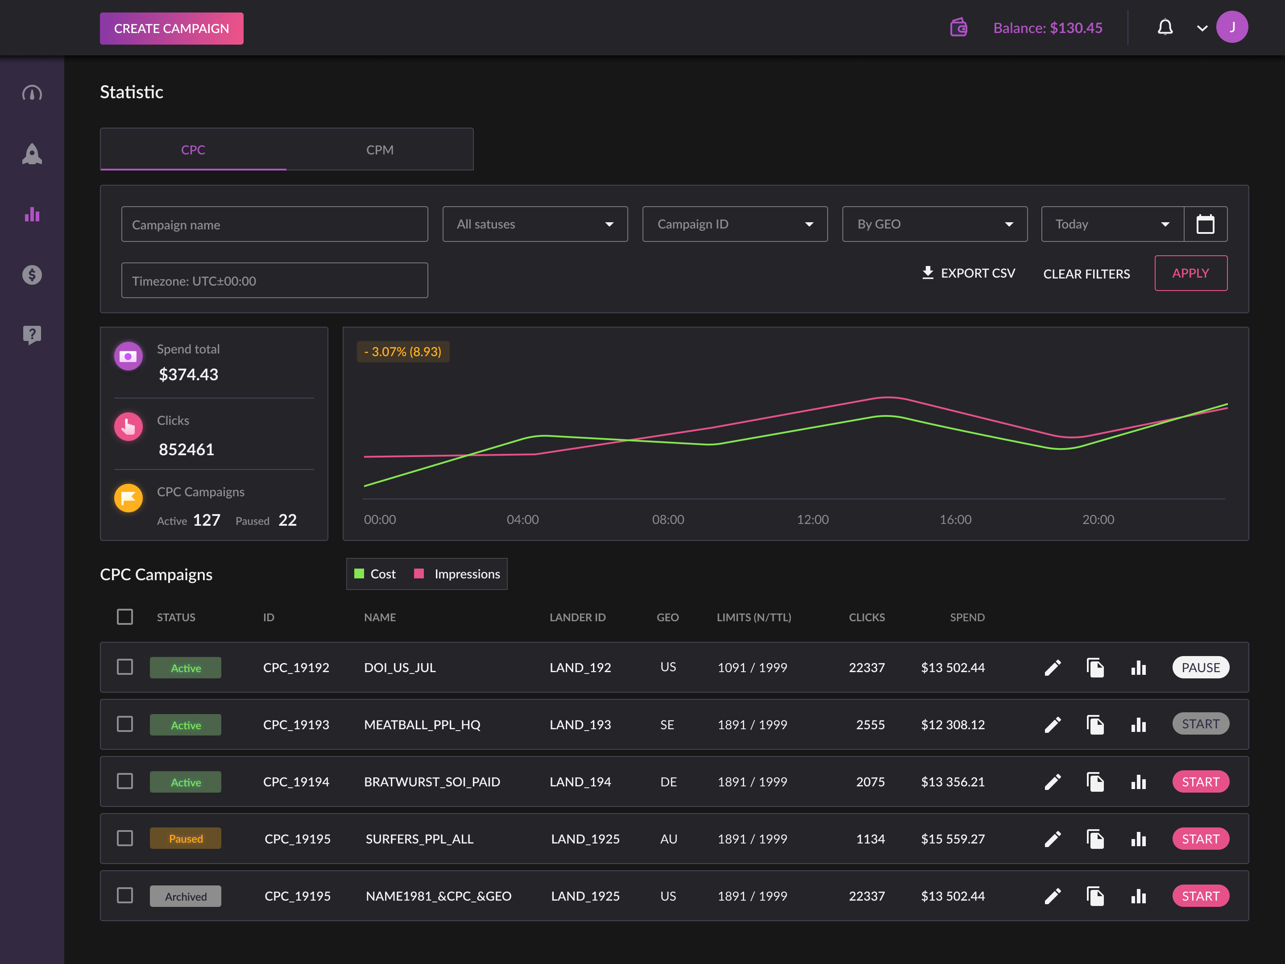This screenshot has width=1285, height=964.
Task: Duplicate MEATBALL_PPL_HQ campaign via copy icon
Action: pyautogui.click(x=1095, y=725)
